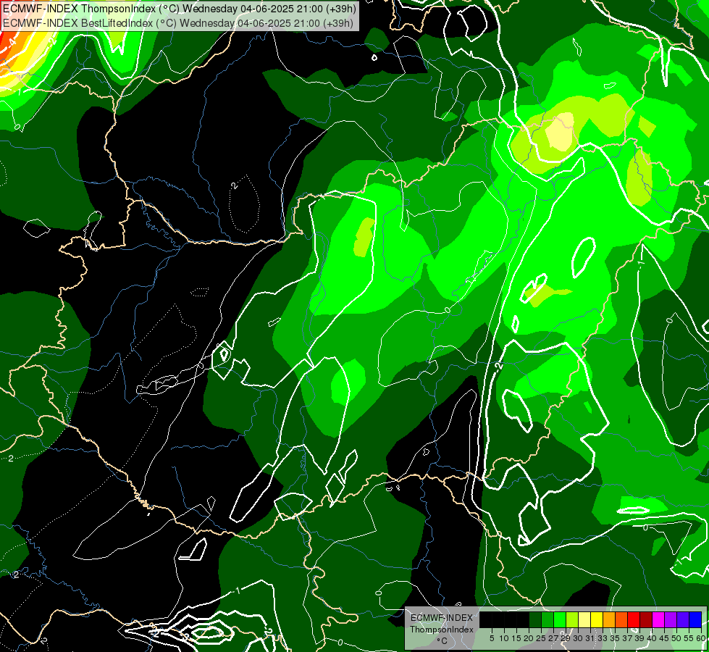Click the legend tick label 40
This screenshot has width=709, height=652.
(x=652, y=638)
